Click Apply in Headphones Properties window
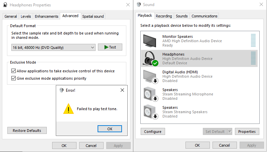Image resolution: width=267 pixels, height=152 pixels. coord(118,146)
